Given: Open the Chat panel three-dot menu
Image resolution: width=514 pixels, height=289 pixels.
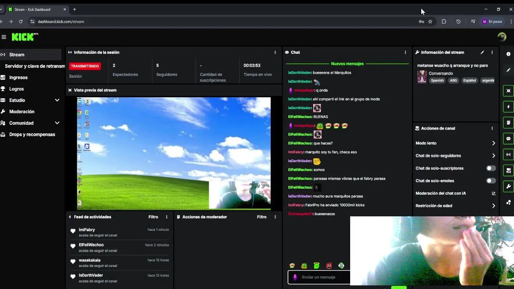Looking at the screenshot, I should (x=405, y=52).
